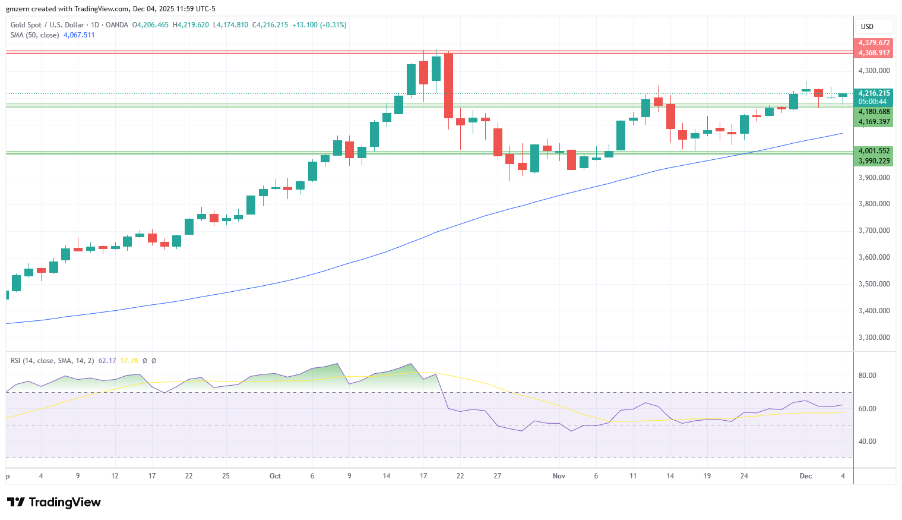Click the red 4,379.672 price label

[874, 43]
